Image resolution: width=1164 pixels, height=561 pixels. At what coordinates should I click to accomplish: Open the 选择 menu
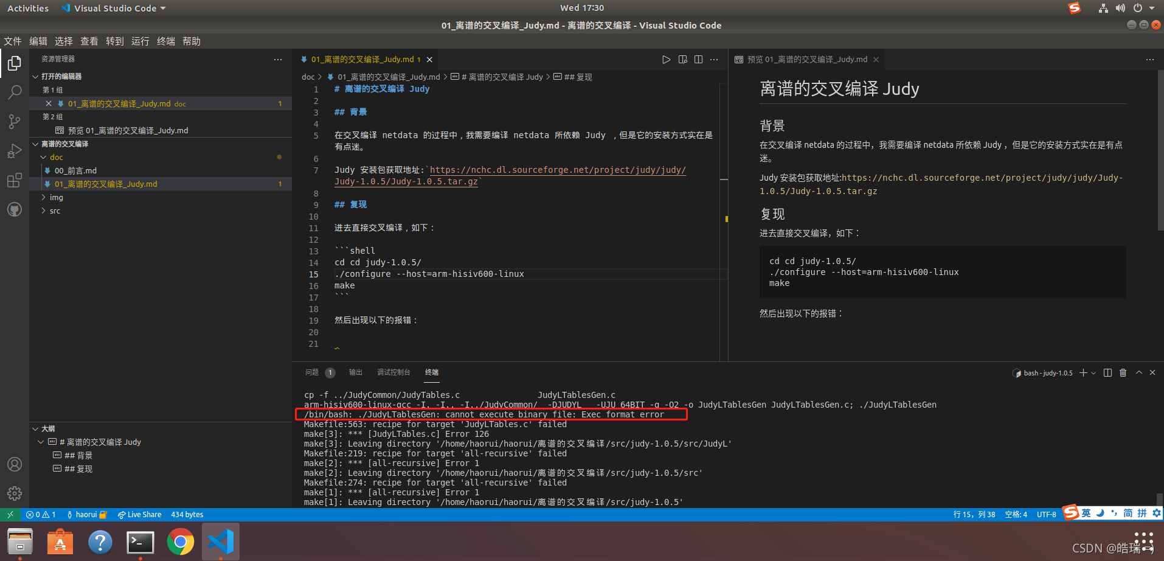pyautogui.click(x=63, y=41)
